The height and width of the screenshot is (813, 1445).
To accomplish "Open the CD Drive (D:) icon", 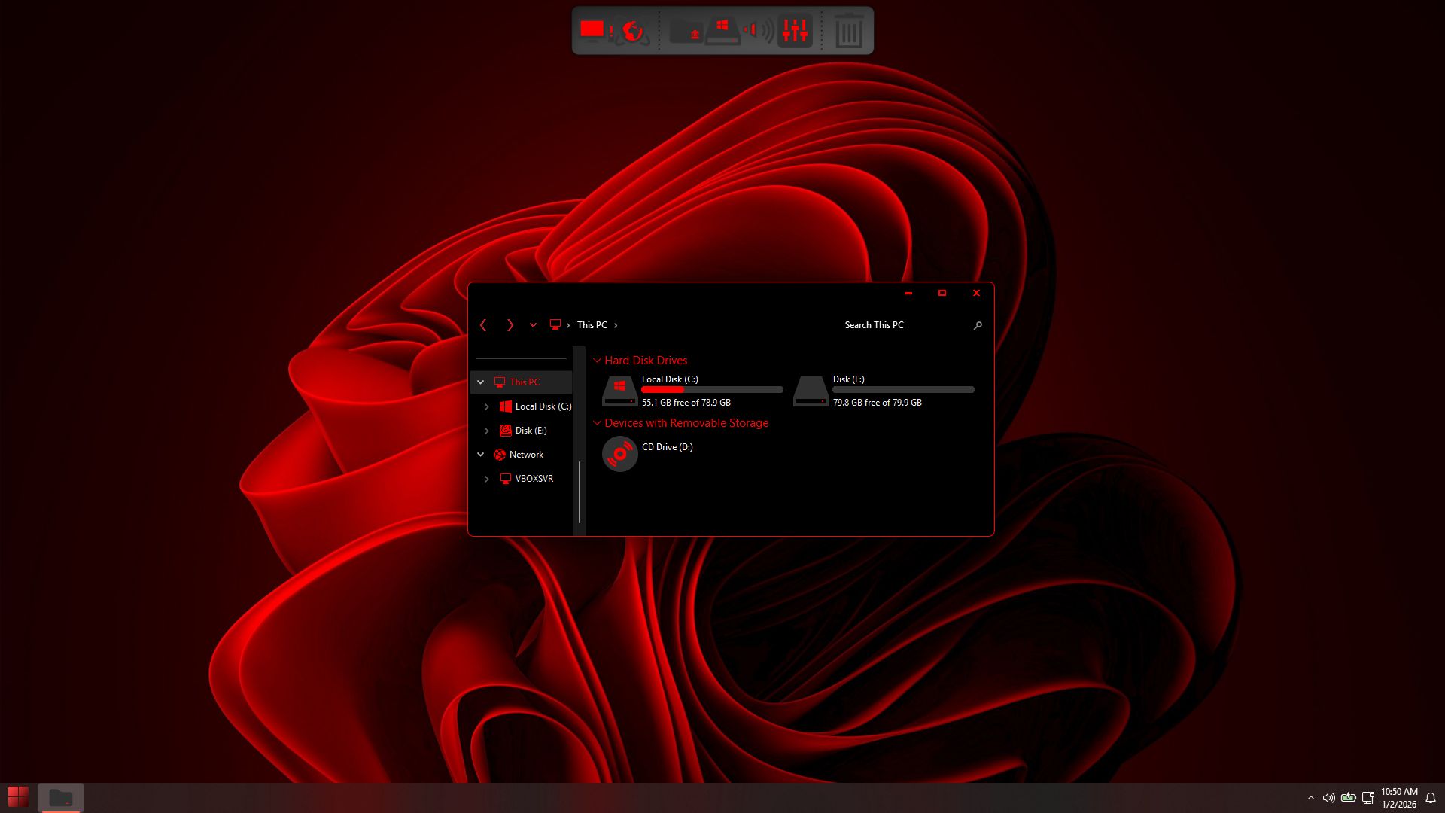I will [x=620, y=454].
